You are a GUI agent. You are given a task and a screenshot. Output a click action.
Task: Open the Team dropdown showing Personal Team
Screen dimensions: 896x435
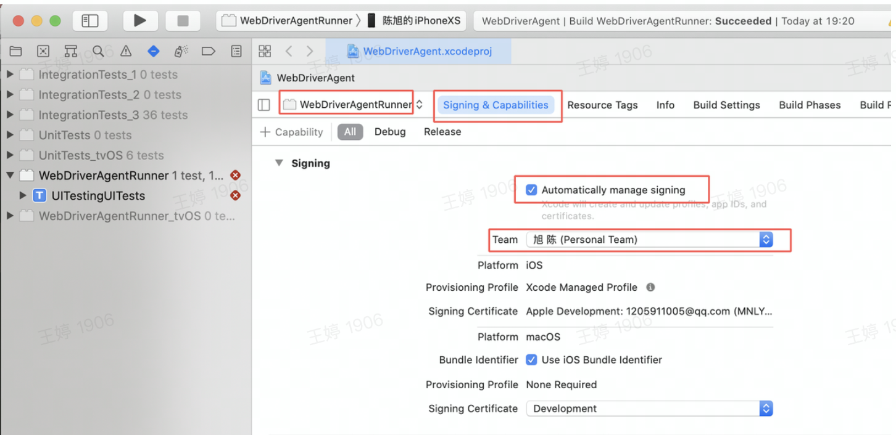coord(649,240)
